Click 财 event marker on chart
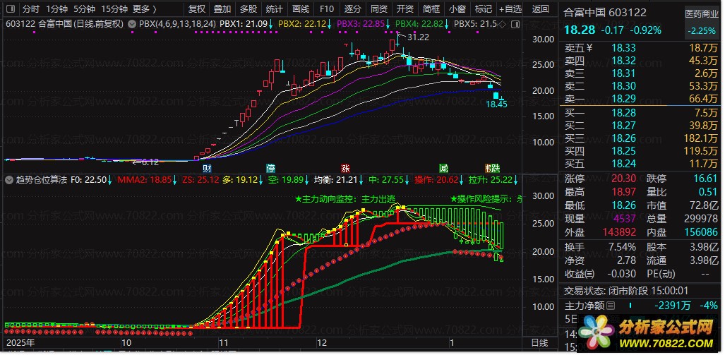 click(x=207, y=168)
